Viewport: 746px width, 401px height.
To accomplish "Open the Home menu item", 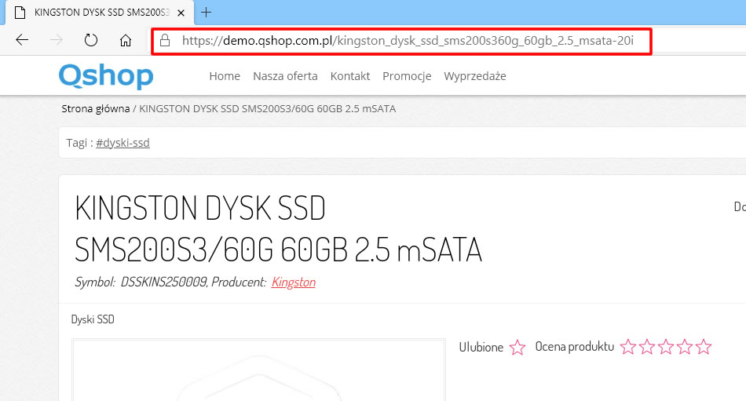I will tap(225, 76).
